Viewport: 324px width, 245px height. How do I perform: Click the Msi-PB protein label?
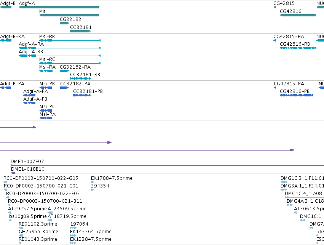tap(47, 84)
